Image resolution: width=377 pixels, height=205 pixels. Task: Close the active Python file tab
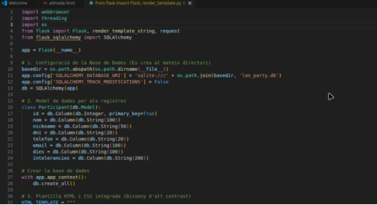(190, 3)
